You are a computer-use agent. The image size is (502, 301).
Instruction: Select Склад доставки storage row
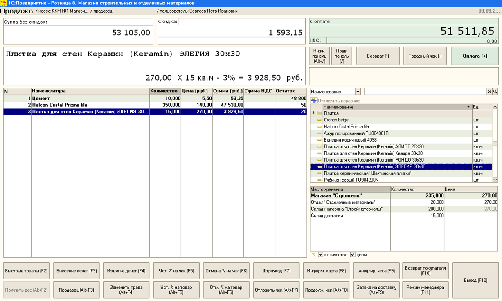pos(404,216)
